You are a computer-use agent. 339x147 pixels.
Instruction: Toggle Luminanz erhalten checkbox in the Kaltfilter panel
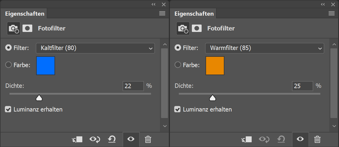point(8,109)
